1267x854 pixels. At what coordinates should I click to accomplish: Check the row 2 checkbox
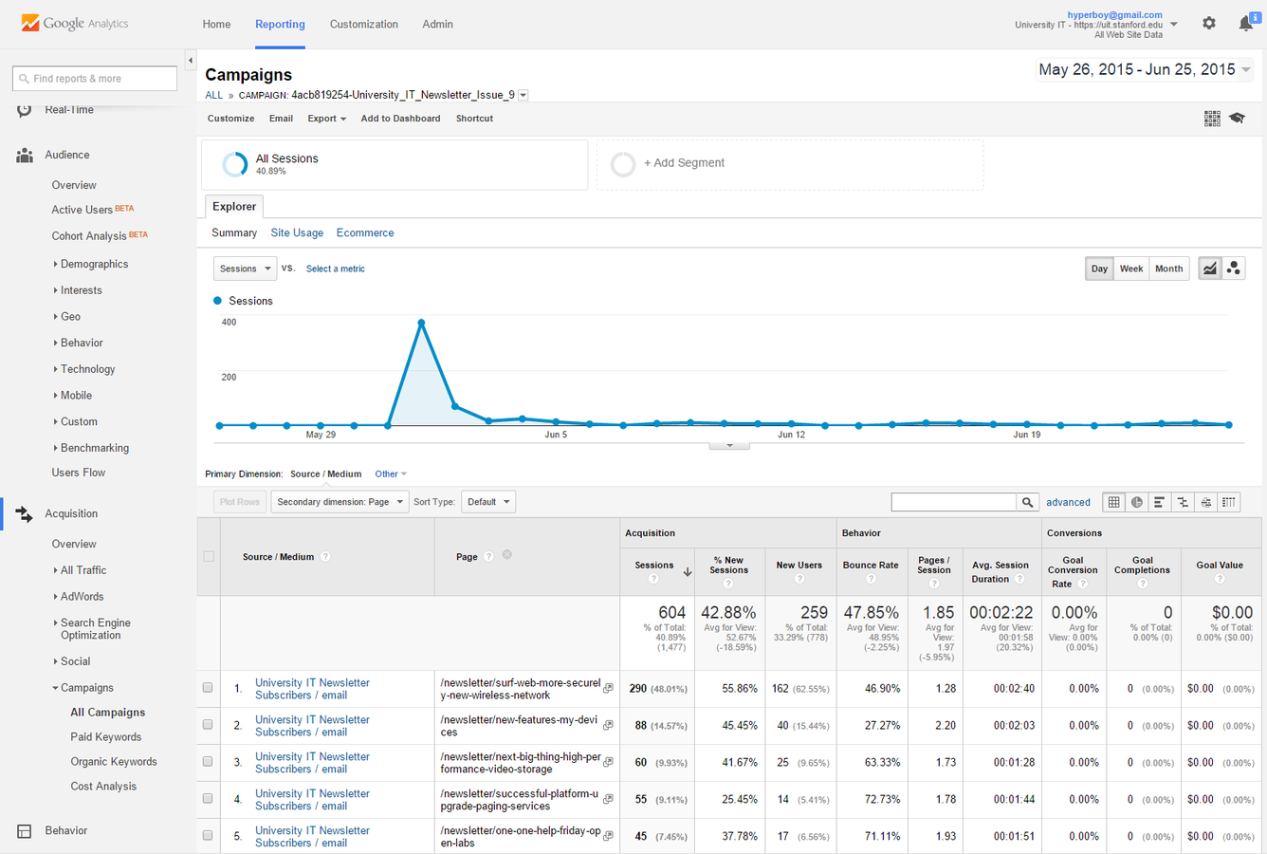pyautogui.click(x=208, y=725)
